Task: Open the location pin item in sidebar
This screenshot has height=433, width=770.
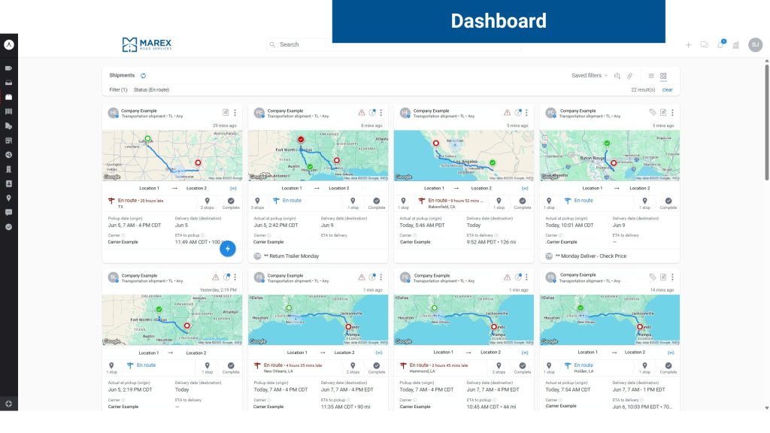Action: pyautogui.click(x=9, y=198)
